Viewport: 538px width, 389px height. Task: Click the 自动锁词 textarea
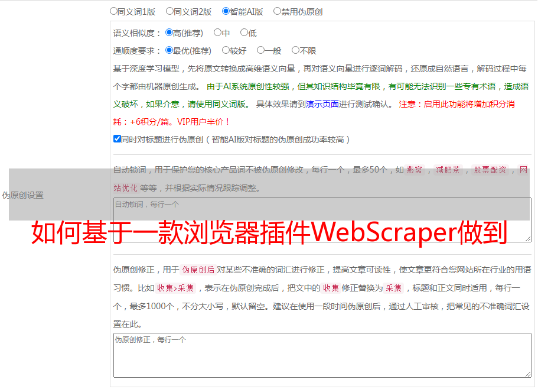pyautogui.click(x=322, y=220)
